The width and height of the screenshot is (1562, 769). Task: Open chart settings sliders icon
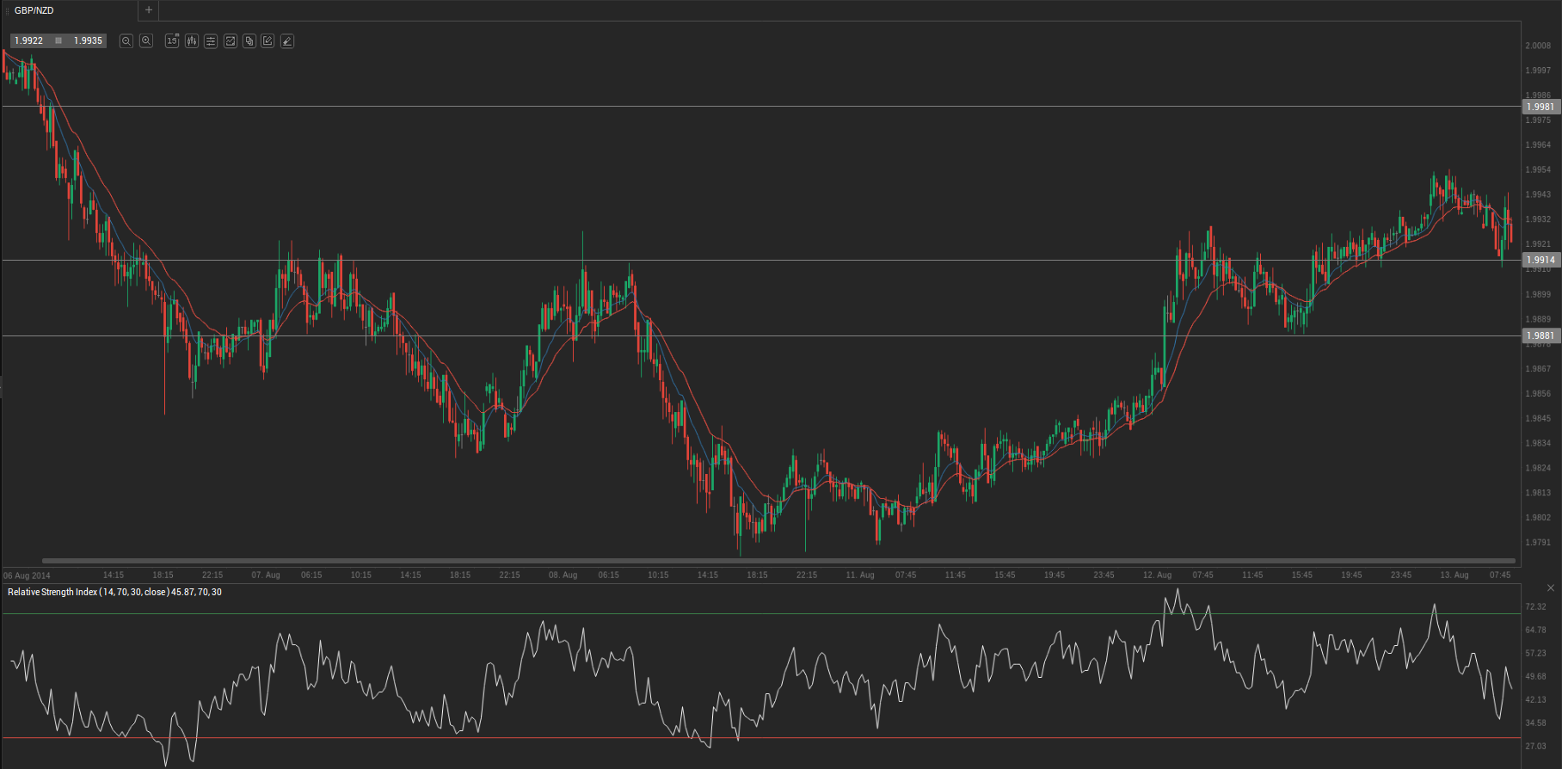point(211,40)
